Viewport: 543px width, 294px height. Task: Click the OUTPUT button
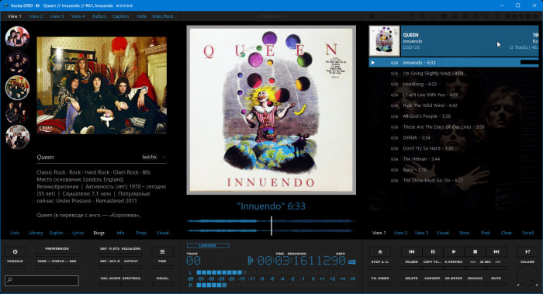tap(131, 261)
